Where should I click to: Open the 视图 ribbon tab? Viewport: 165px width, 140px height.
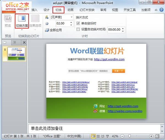tap(115, 10)
